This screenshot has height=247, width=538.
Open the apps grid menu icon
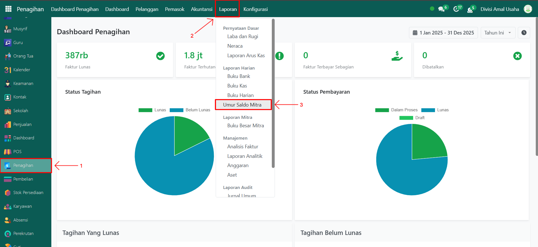point(8,9)
